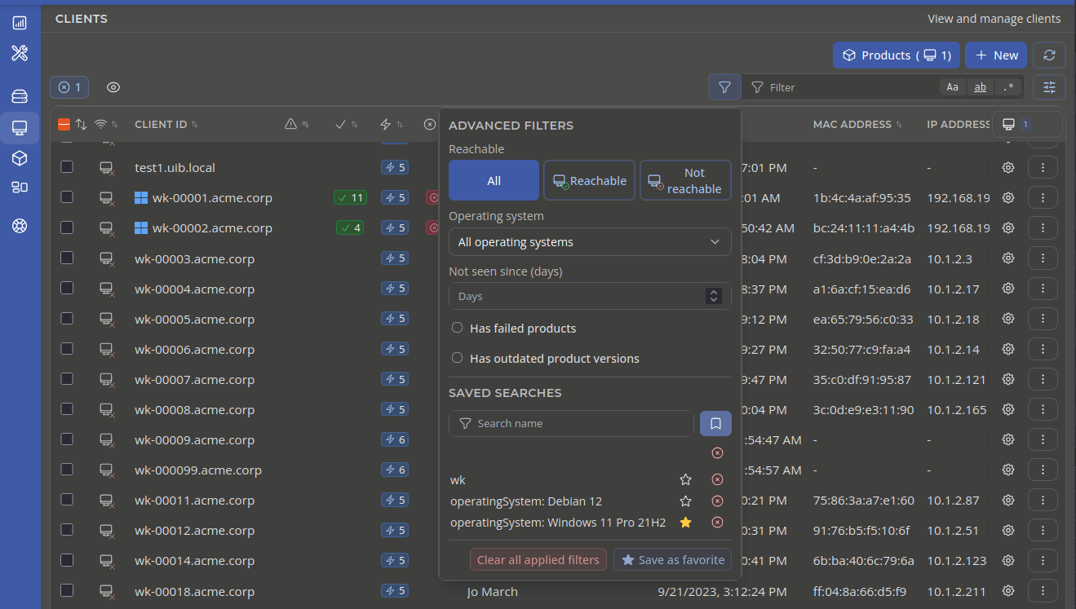Viewport: 1076px width, 609px height.
Task: Click the selection sort arrows icon in header
Action: pyautogui.click(x=81, y=125)
